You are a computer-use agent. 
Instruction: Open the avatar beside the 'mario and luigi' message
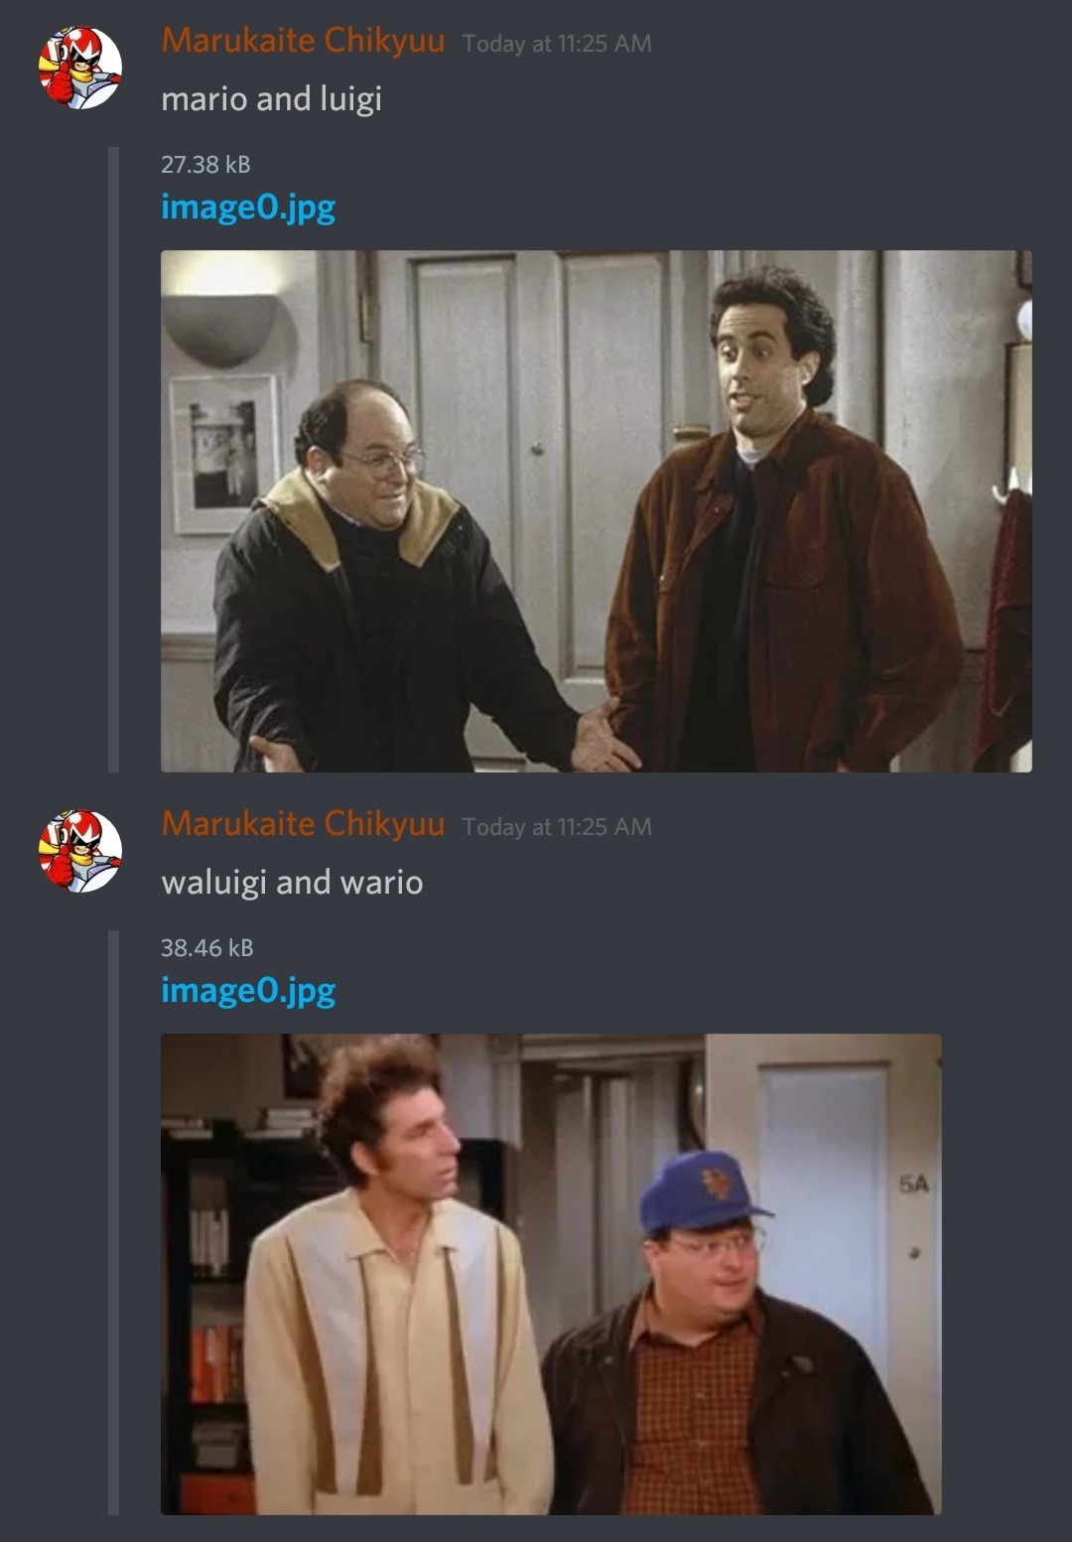[x=80, y=67]
